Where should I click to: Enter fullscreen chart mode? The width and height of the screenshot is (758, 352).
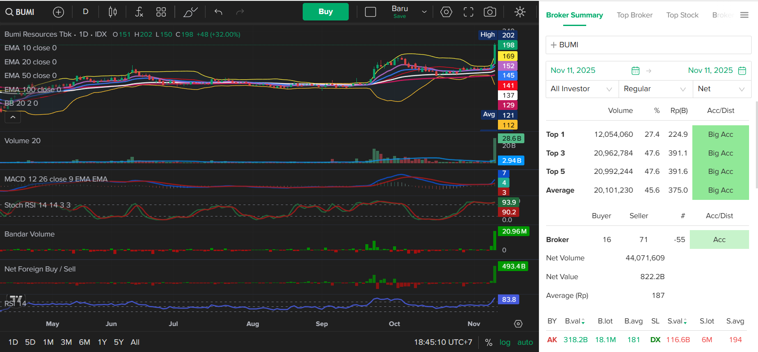468,12
